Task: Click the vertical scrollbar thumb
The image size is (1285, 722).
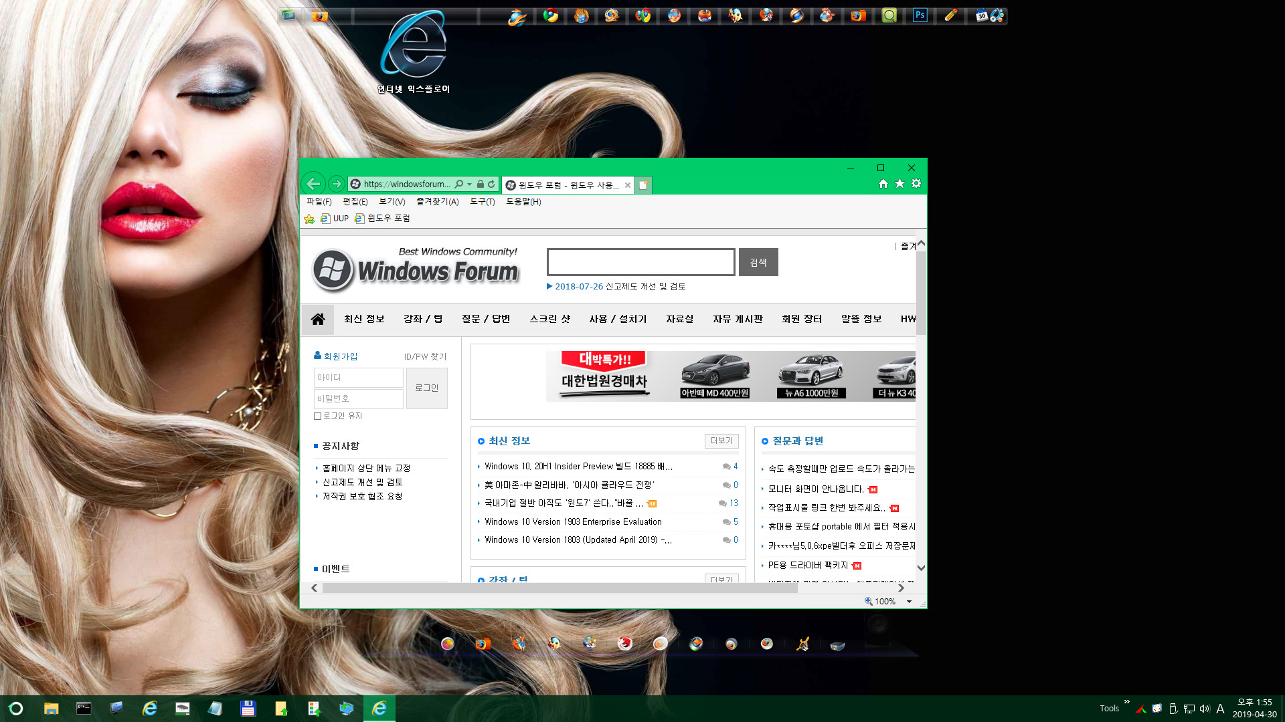Action: (x=921, y=292)
